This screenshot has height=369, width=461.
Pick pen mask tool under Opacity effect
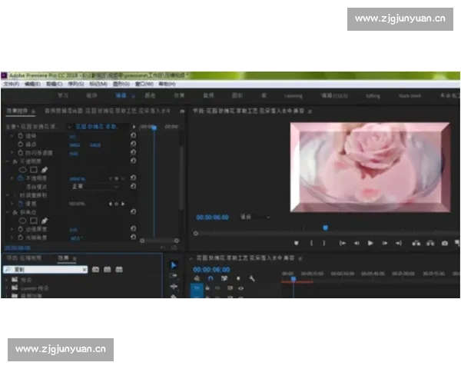click(45, 170)
